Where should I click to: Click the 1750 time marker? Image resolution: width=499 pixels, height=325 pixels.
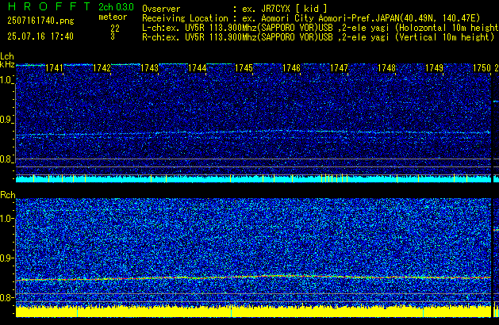click(x=482, y=68)
